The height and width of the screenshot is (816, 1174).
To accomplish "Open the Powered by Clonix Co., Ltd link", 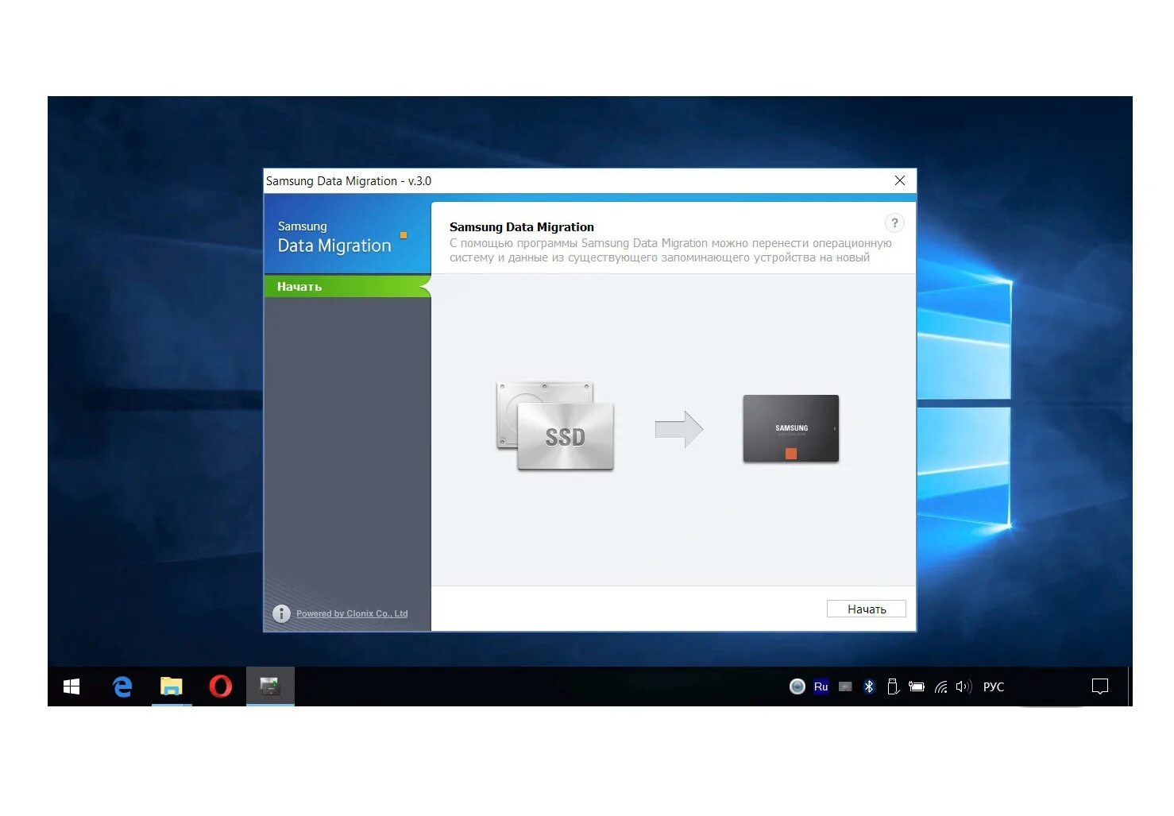I will pos(352,613).
